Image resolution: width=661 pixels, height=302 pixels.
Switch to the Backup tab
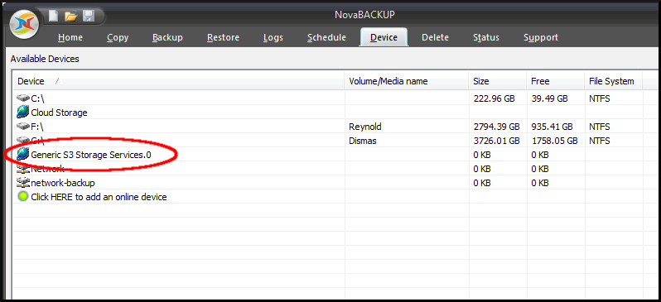[167, 37]
